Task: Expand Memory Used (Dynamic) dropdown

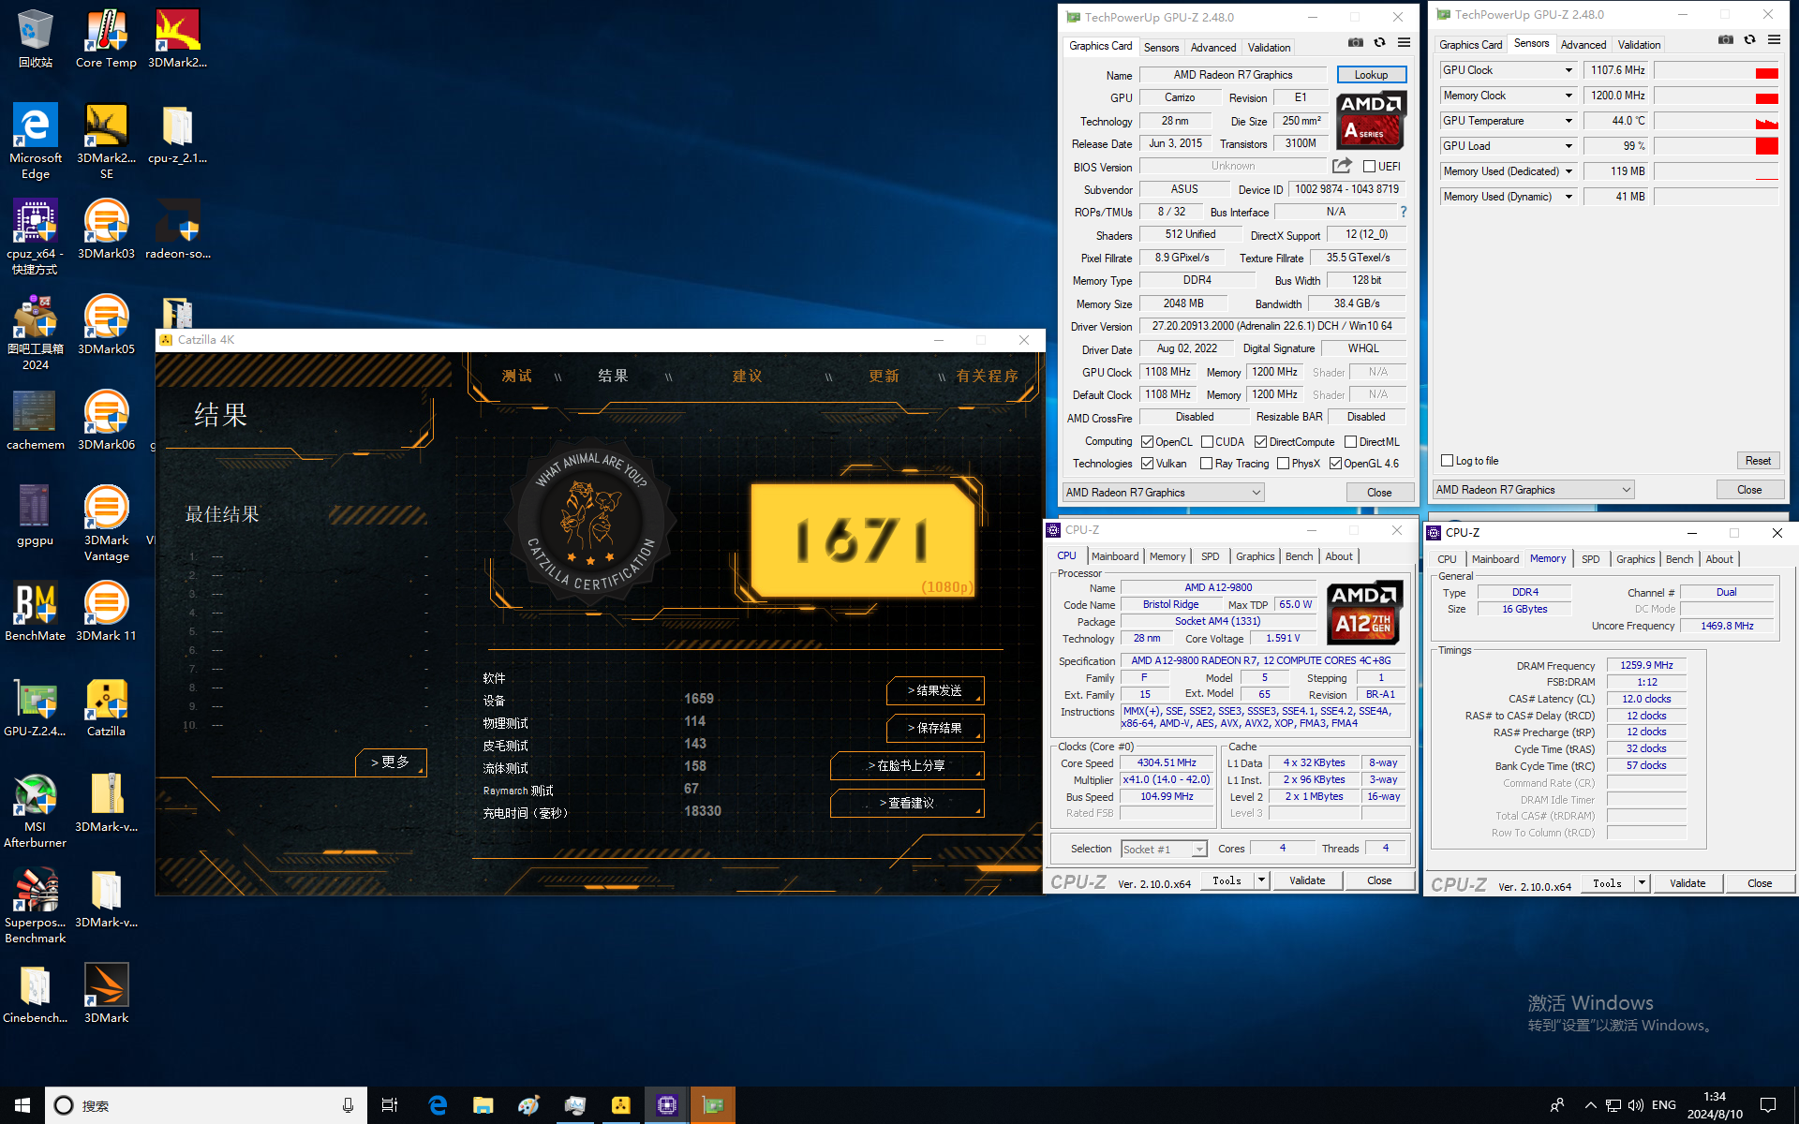Action: click(x=1569, y=197)
